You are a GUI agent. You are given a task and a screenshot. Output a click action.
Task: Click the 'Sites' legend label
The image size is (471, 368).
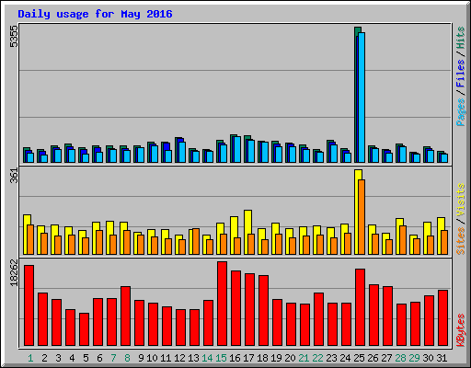pos(461,241)
